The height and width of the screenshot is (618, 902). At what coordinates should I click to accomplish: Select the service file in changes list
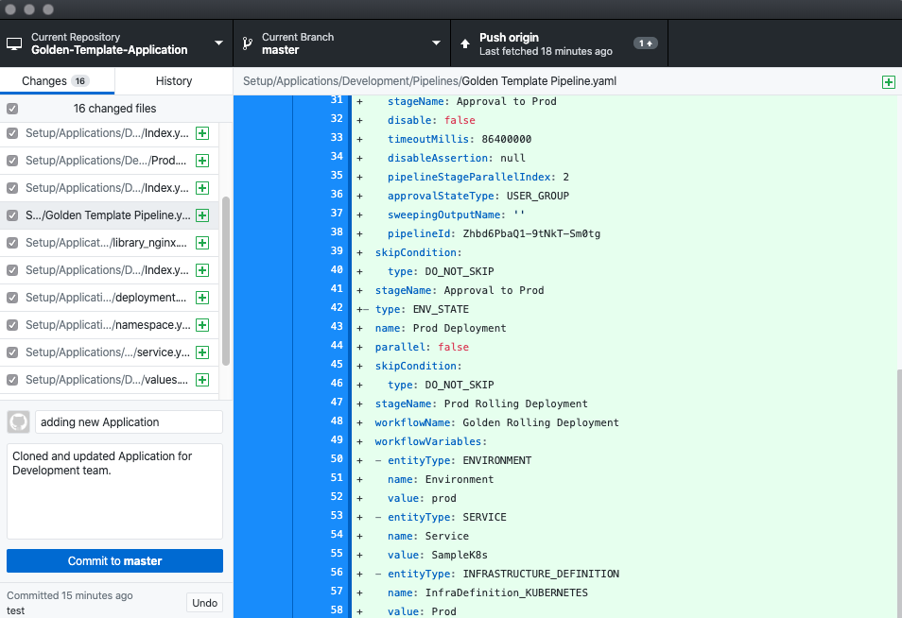(110, 352)
